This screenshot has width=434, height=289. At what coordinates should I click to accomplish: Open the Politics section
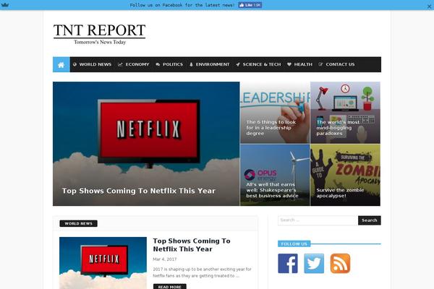point(169,64)
